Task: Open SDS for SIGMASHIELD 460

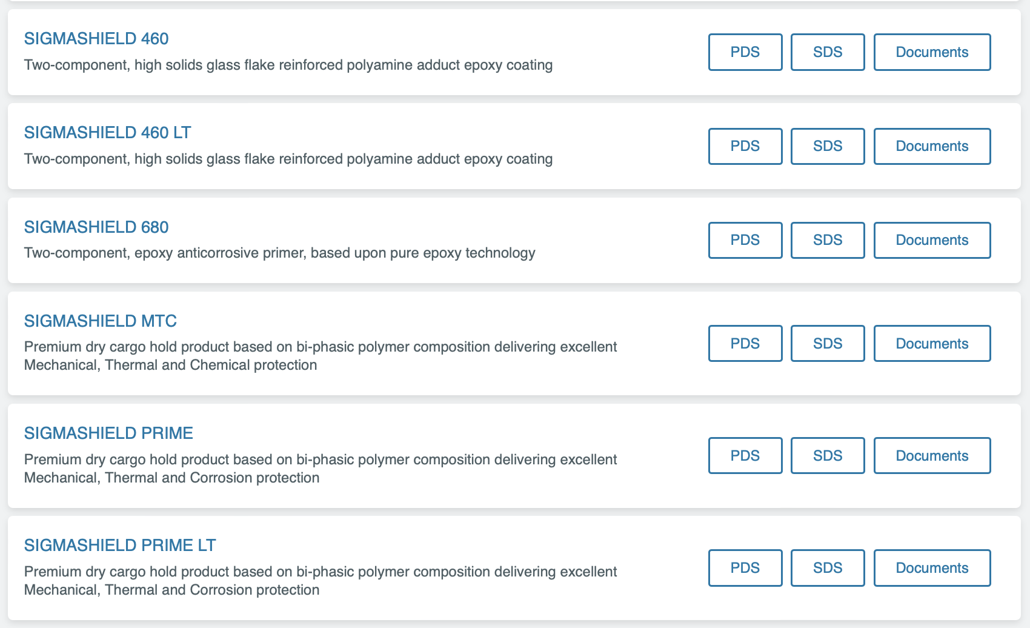Action: pos(827,52)
